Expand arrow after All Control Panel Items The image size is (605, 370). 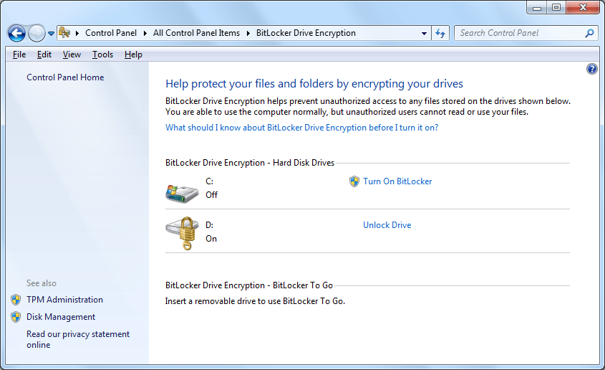248,33
